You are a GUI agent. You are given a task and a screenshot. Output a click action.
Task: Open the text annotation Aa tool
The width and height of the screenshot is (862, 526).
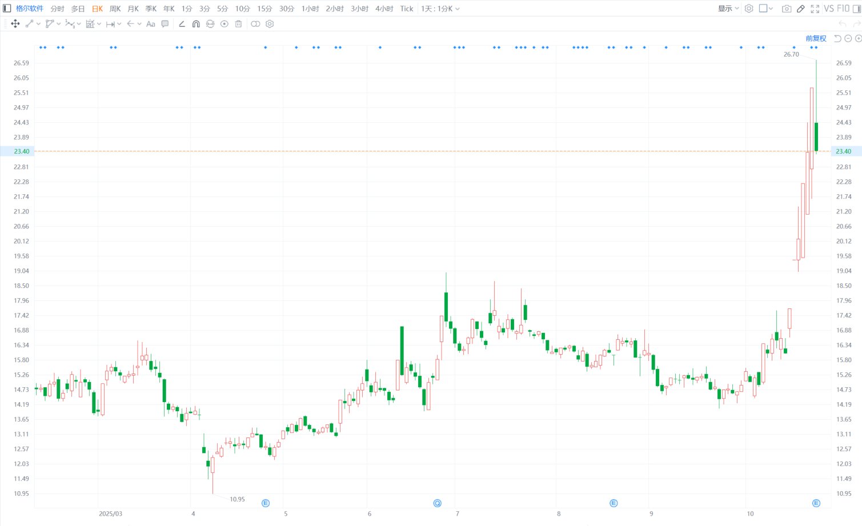(151, 24)
